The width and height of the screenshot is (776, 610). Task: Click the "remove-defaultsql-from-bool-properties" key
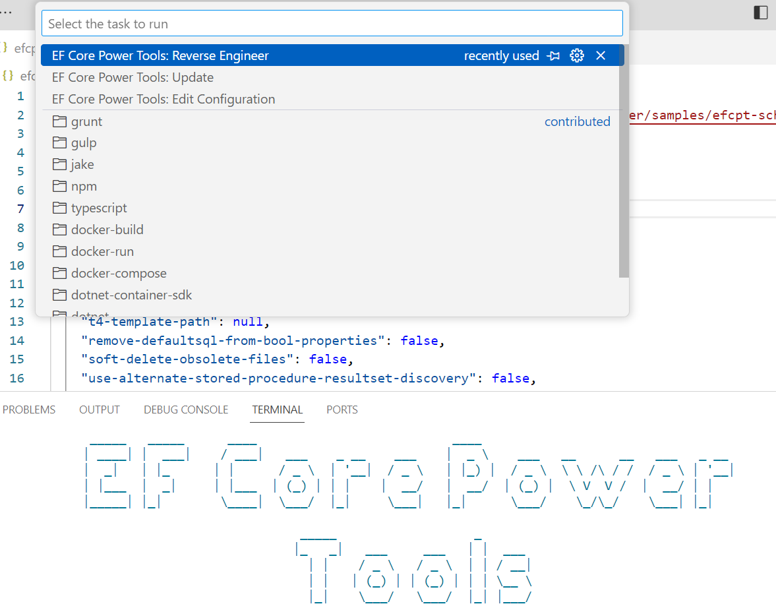233,341
